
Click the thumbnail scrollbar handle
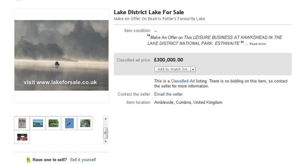click(x=106, y=133)
